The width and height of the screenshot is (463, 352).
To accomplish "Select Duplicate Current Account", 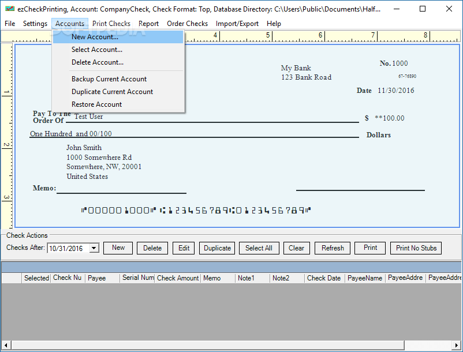I will [118, 92].
